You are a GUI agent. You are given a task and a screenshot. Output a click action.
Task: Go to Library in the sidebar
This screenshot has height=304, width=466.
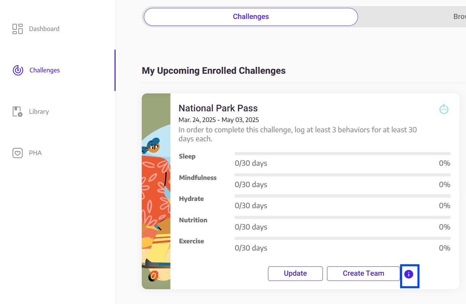(x=39, y=112)
